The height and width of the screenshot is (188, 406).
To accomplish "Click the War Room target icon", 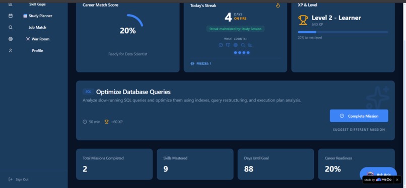I will [x=11, y=39].
